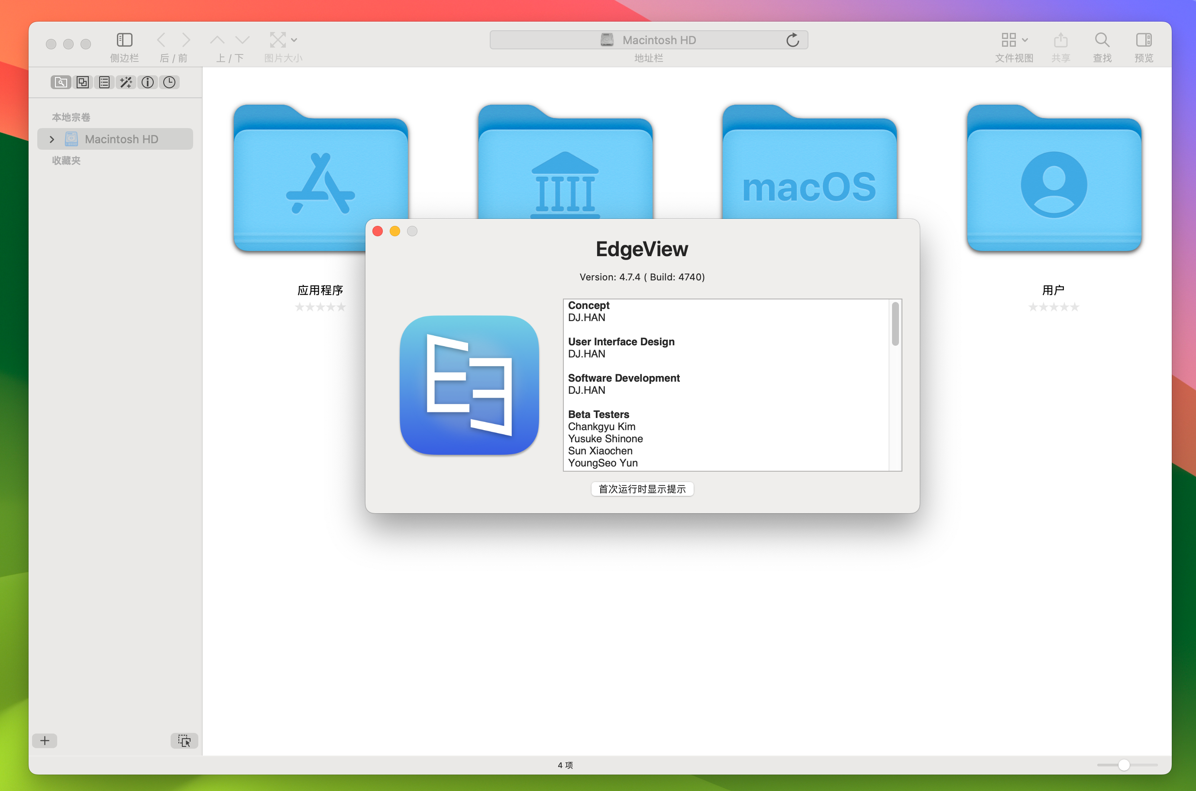Image resolution: width=1196 pixels, height=791 pixels.
Task: Click the selection cursor icon at sidebar bottom
Action: (184, 740)
